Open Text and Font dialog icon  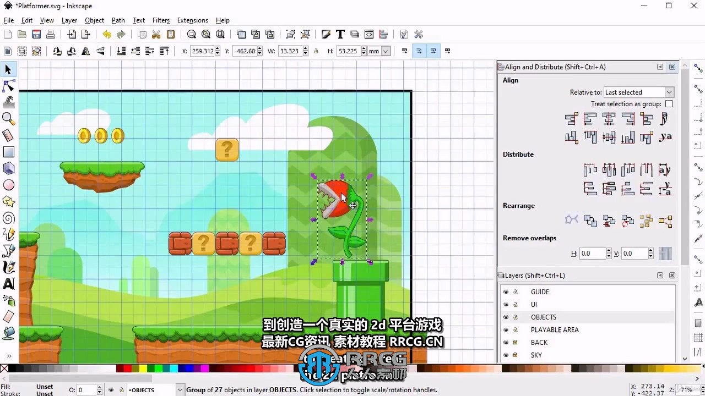tap(340, 34)
